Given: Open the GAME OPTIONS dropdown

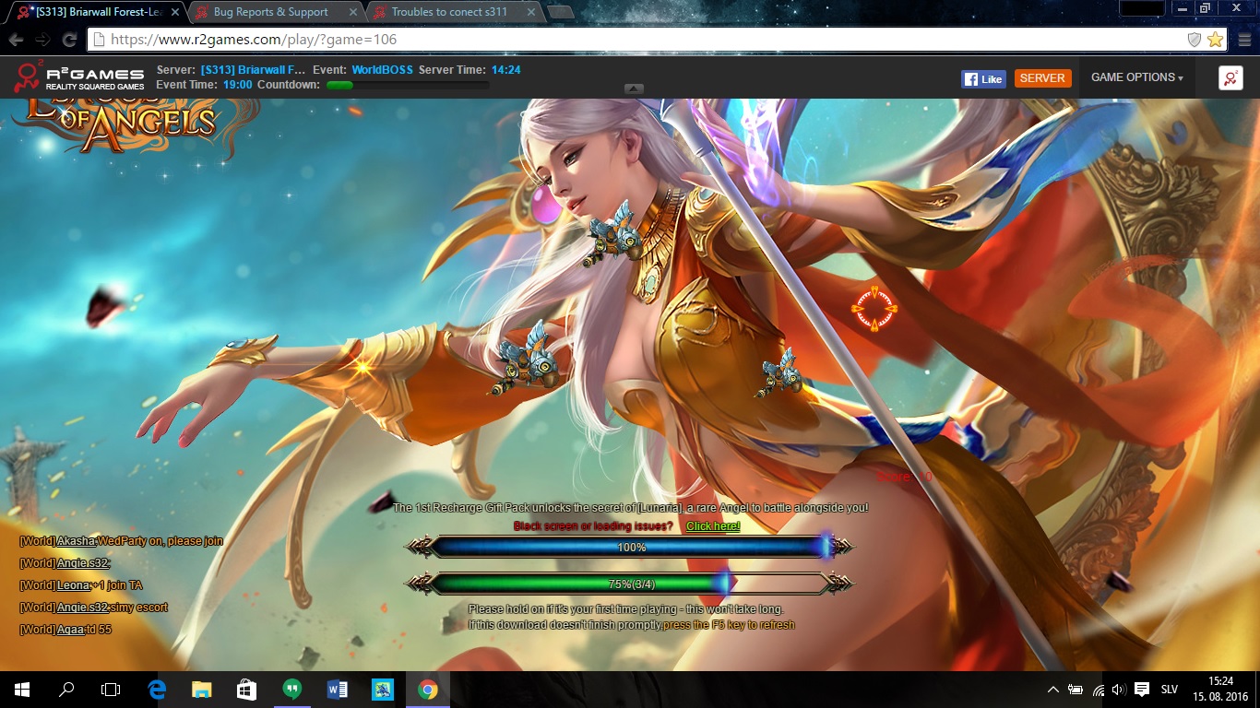Looking at the screenshot, I should 1136,77.
